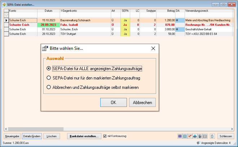
Task: Click the Seqtype column header
Action: (x=148, y=11)
